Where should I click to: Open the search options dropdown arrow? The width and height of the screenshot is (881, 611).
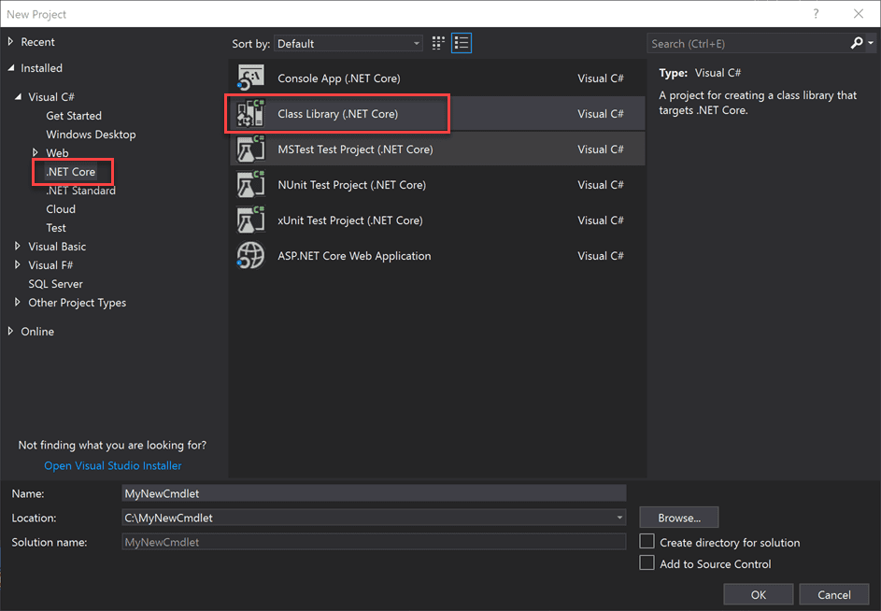[x=871, y=43]
